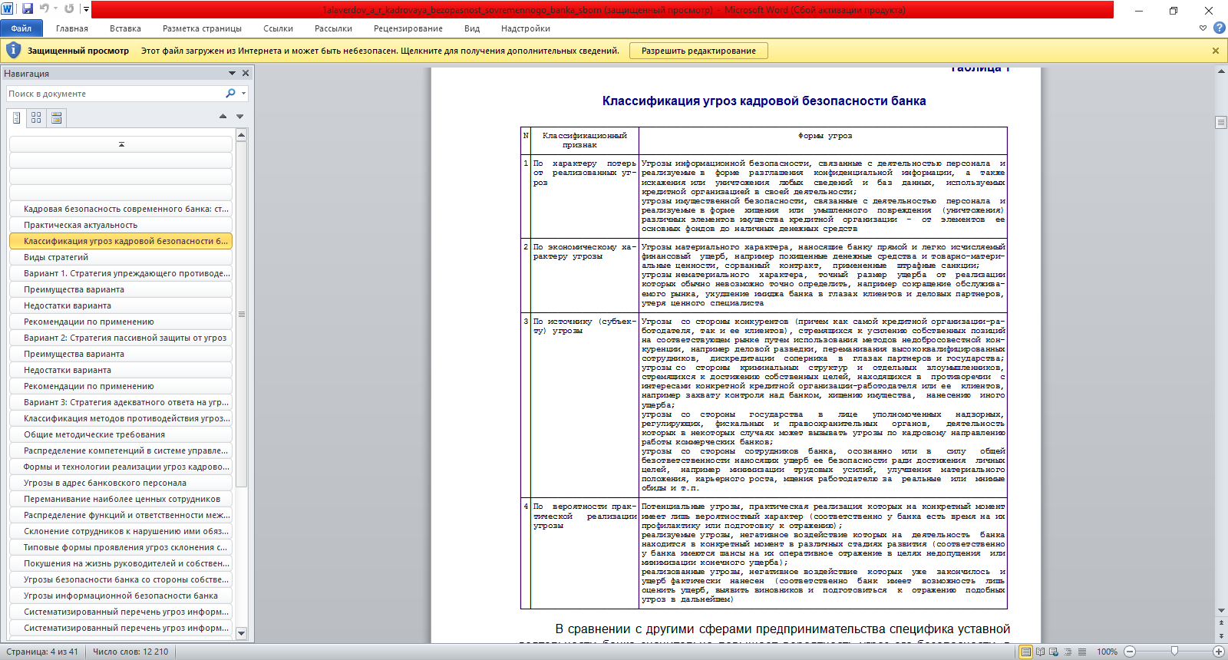Open Word Help question mark icon
This screenshot has height=660, width=1228.
coord(1219,28)
